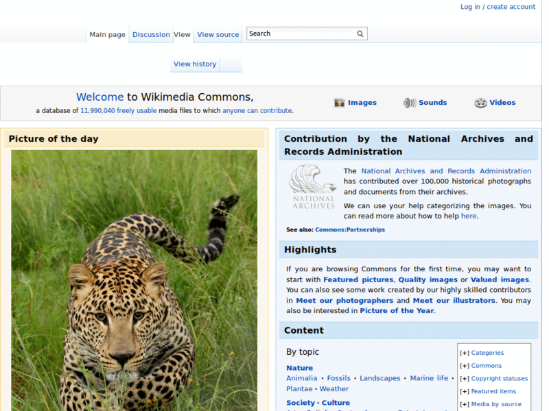This screenshot has width=549, height=411.
Task: Open the Featured items tree link
Action: 493,391
